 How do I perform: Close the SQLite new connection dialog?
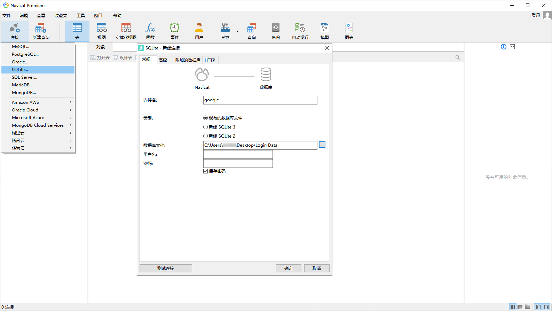coord(327,48)
